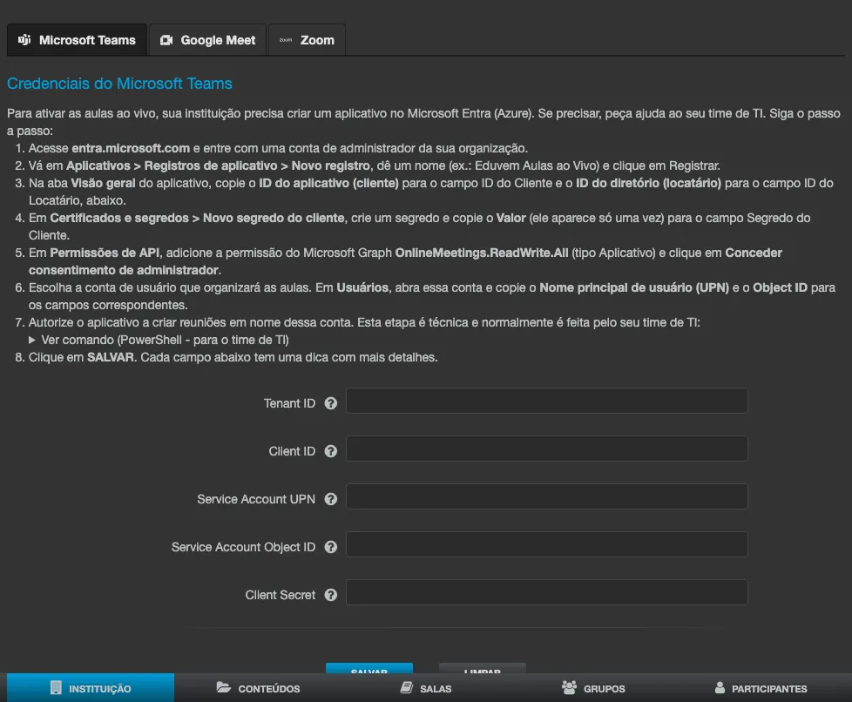
Task: Expand the Ver comando PowerShell details
Action: tap(159, 340)
